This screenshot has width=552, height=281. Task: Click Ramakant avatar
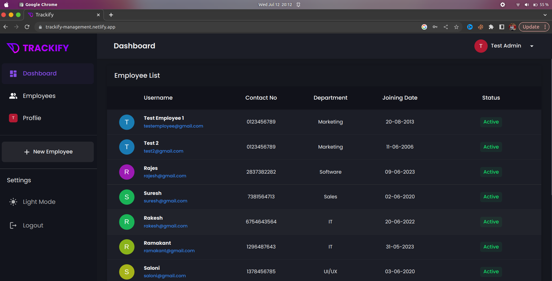point(127,247)
